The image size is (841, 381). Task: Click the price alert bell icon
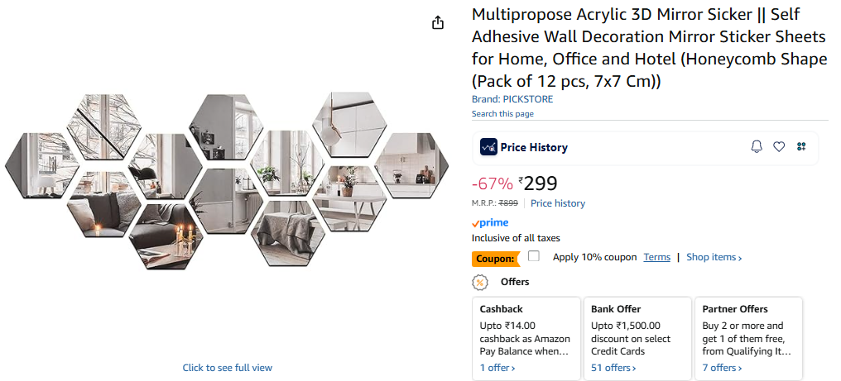point(757,147)
